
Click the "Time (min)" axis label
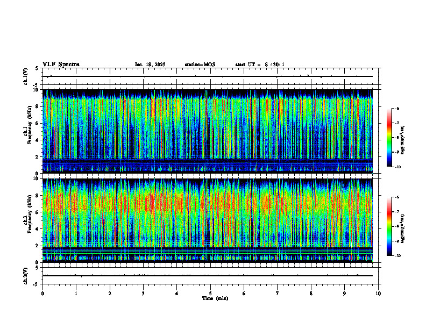pos(215,298)
